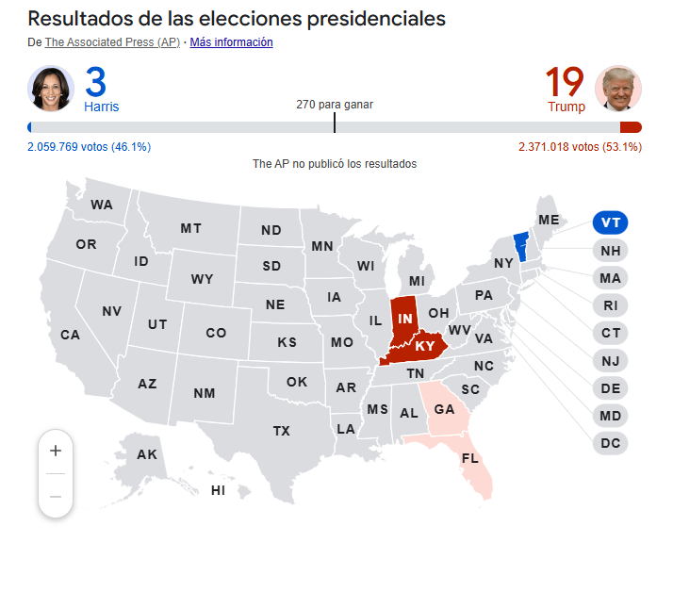Image resolution: width=673 pixels, height=592 pixels.
Task: Click Florida on the electoral map
Action: 468,460
